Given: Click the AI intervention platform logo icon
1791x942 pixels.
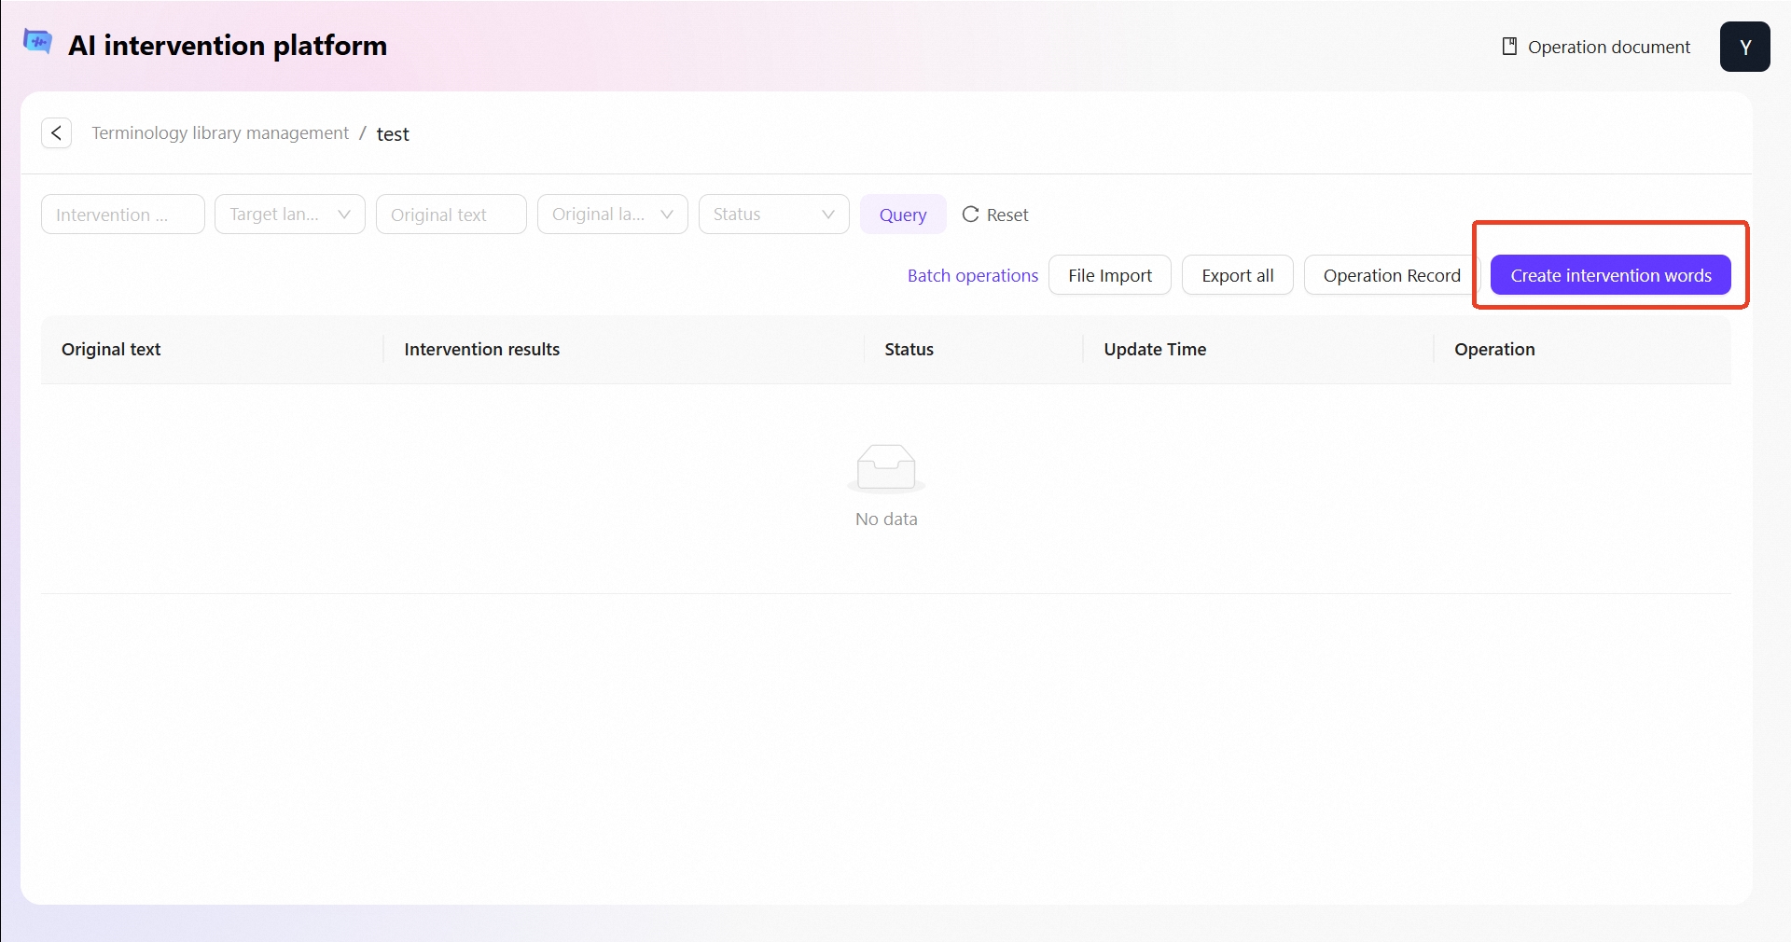Looking at the screenshot, I should (x=37, y=43).
